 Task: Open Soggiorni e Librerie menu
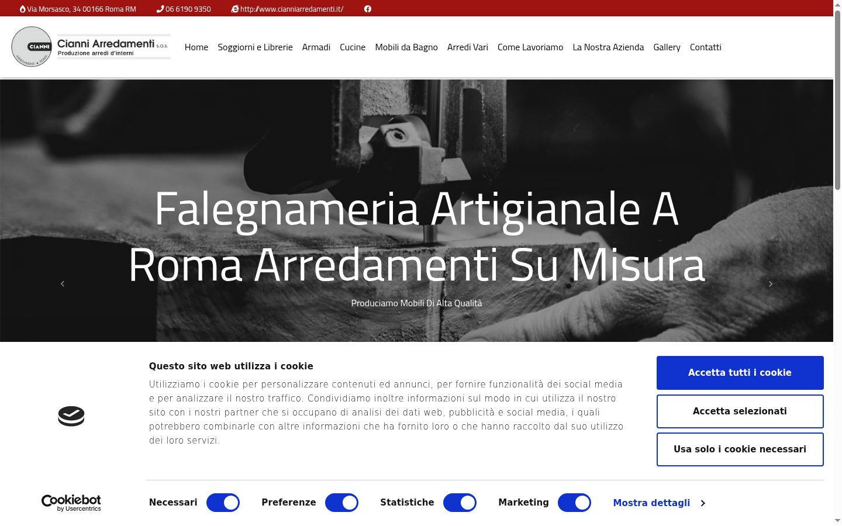(x=255, y=47)
